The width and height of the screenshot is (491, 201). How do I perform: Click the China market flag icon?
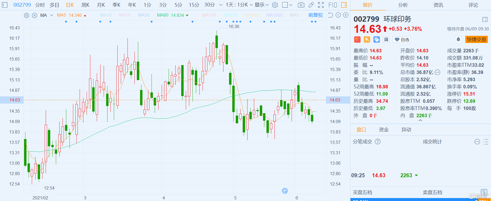tap(357, 40)
